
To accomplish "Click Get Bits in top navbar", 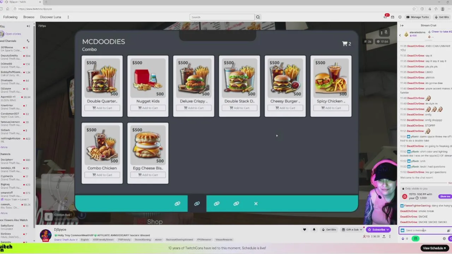I will (442, 17).
